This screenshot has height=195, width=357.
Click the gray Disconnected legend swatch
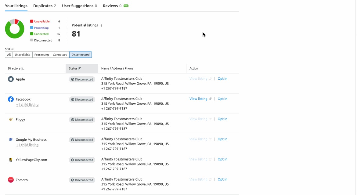pyautogui.click(x=32, y=40)
